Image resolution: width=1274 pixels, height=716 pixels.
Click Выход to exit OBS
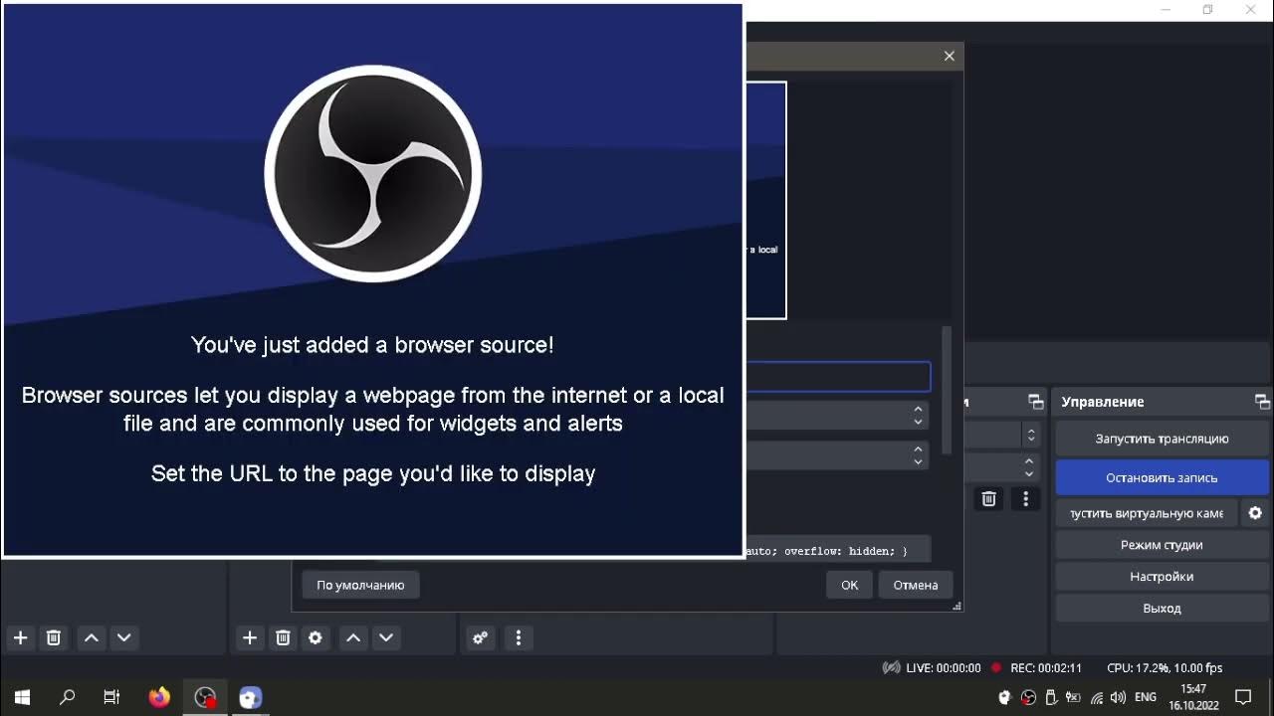point(1162,609)
